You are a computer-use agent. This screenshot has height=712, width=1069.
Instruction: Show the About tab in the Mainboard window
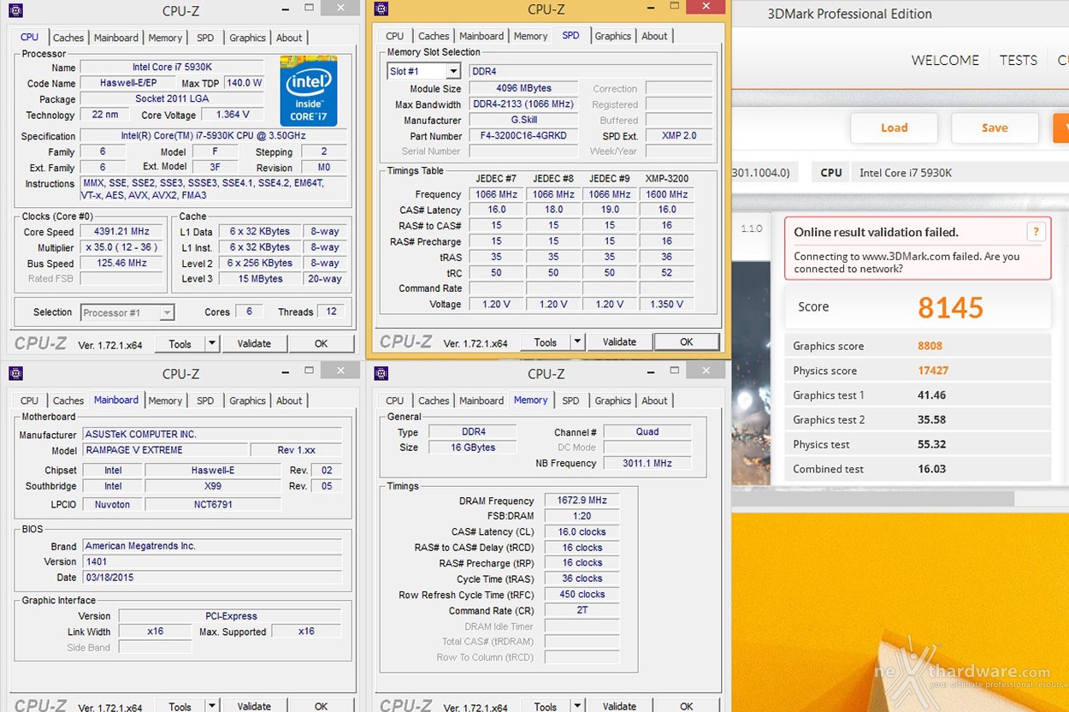tap(289, 400)
